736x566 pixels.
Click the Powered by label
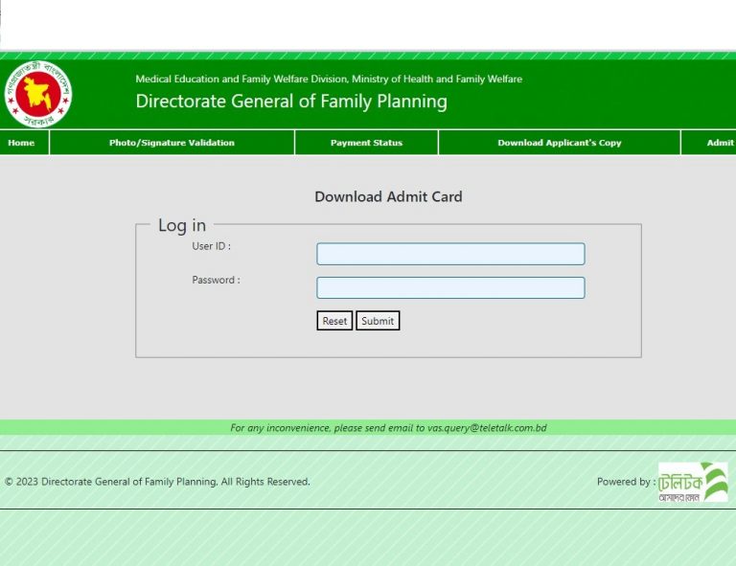click(626, 482)
